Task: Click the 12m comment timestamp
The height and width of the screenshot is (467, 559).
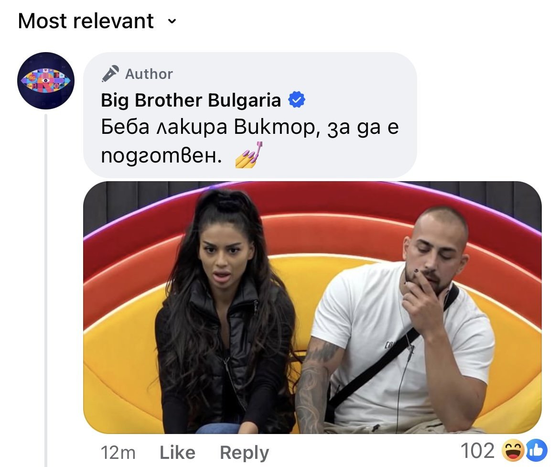Action: [x=118, y=453]
